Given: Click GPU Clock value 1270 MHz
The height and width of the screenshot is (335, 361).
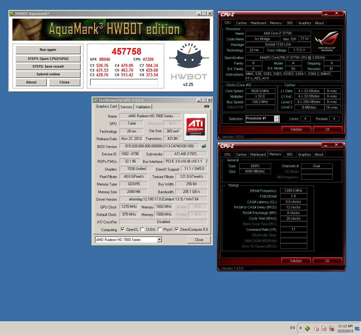Looking at the screenshot, I should (129, 207).
